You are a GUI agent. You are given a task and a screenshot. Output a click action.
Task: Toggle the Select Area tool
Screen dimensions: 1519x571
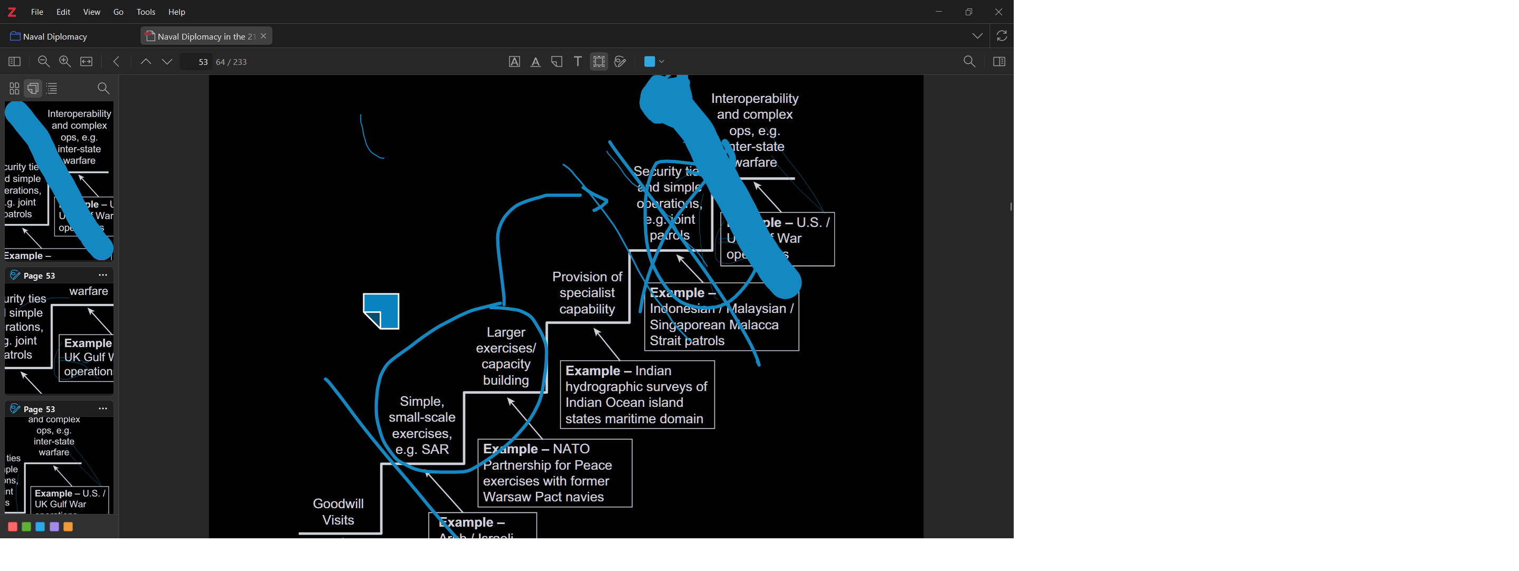599,62
